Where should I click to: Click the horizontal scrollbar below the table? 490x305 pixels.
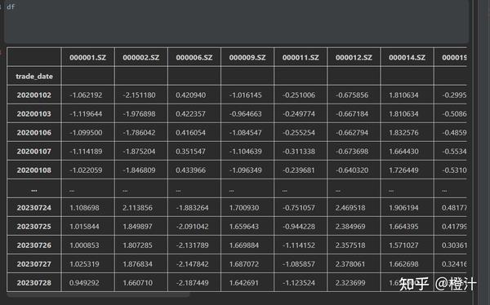tap(98, 294)
